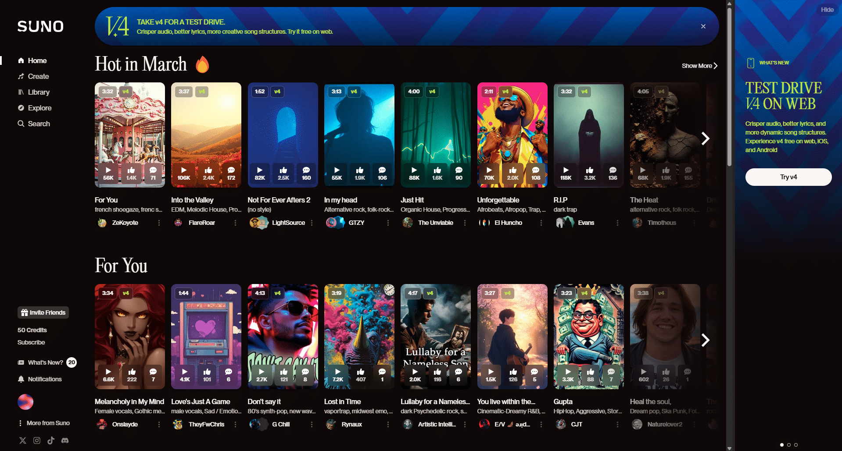Open comments on You live within the

click(x=534, y=375)
